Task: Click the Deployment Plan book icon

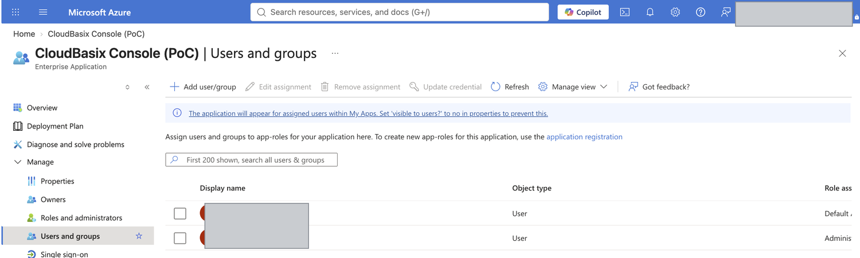Action: point(18,126)
